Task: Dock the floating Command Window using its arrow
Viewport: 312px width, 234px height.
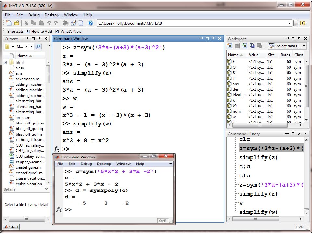Action: point(171,164)
